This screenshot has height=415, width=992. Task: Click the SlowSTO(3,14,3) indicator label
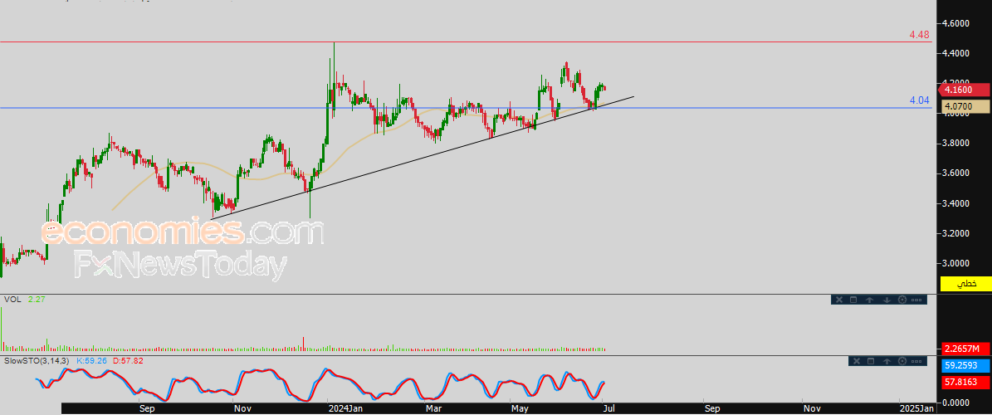(38, 360)
